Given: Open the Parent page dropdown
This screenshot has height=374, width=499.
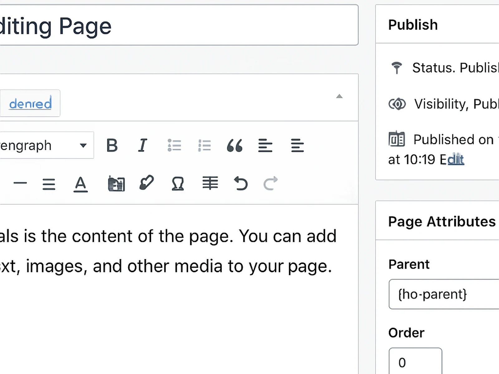Looking at the screenshot, I should point(443,294).
